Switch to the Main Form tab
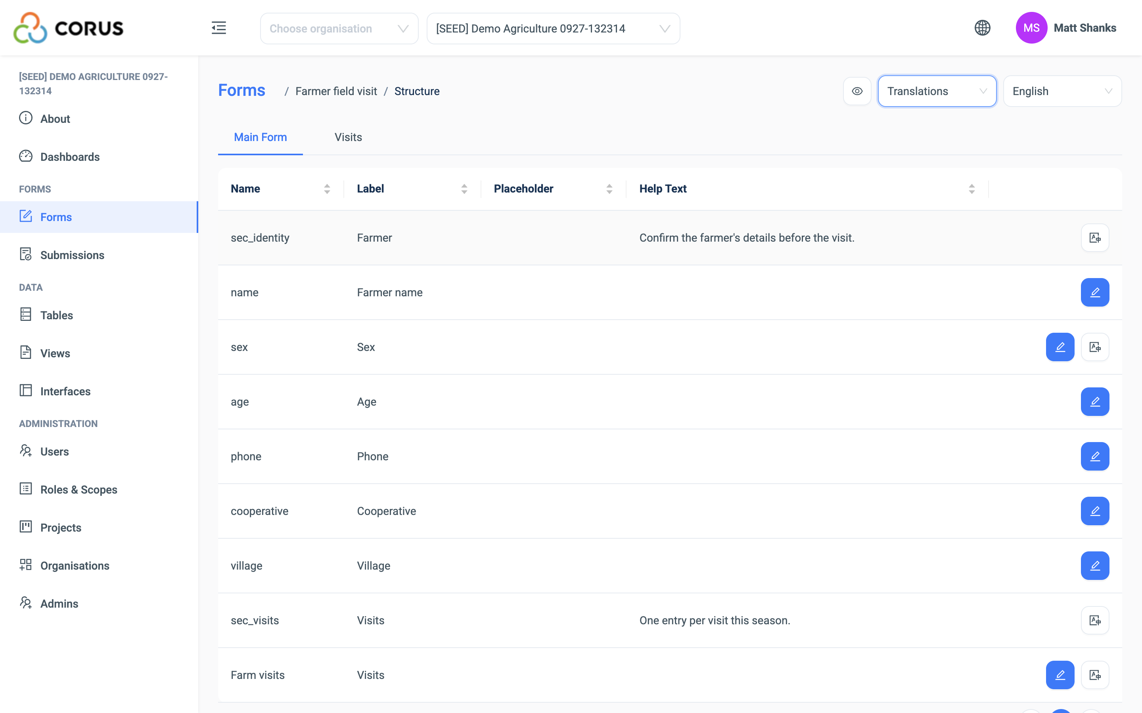 (260, 137)
